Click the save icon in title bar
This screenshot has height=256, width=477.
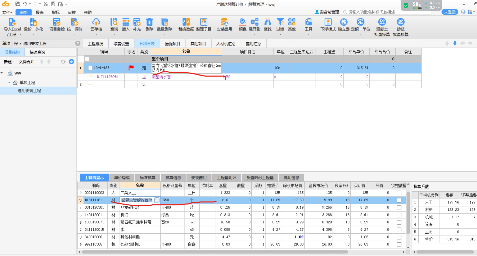point(18,4)
